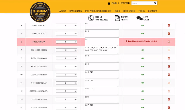185x110 pixels.
Task: Select part number T494B225K025AT
Action: click(x=39, y=83)
